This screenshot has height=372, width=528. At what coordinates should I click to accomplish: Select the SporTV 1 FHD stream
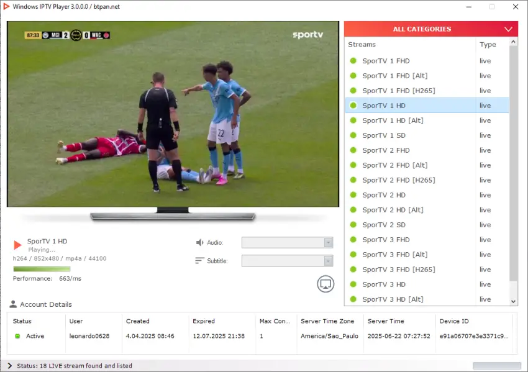point(427,61)
